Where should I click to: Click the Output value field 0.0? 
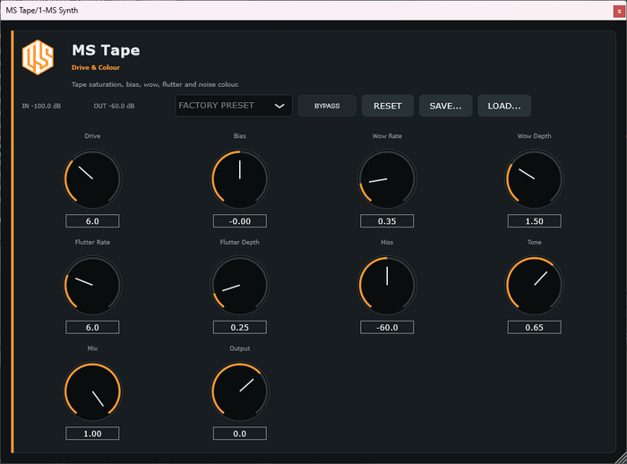240,434
